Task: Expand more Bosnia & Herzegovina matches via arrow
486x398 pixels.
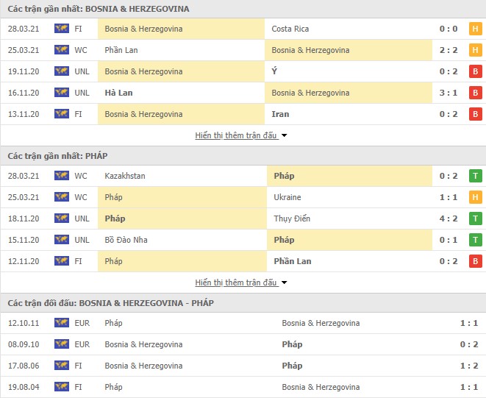Action: [284, 135]
